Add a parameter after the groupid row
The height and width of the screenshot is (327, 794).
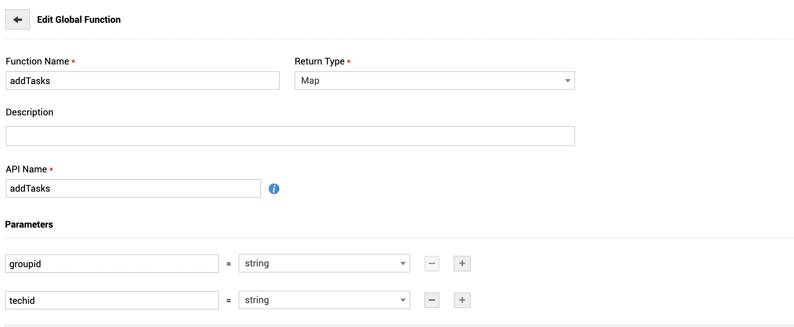click(462, 264)
